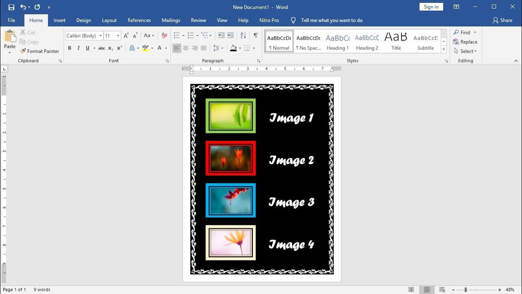The width and height of the screenshot is (522, 294).
Task: Open Customize Quick Access Toolbar arrow
Action: (49, 7)
